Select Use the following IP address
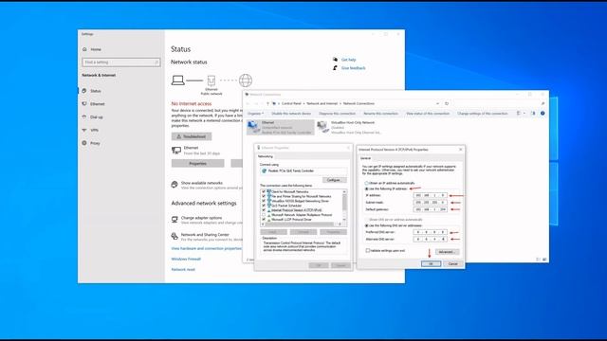 tap(366, 188)
